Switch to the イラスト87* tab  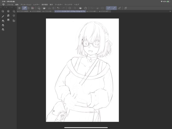[x=105, y=11]
